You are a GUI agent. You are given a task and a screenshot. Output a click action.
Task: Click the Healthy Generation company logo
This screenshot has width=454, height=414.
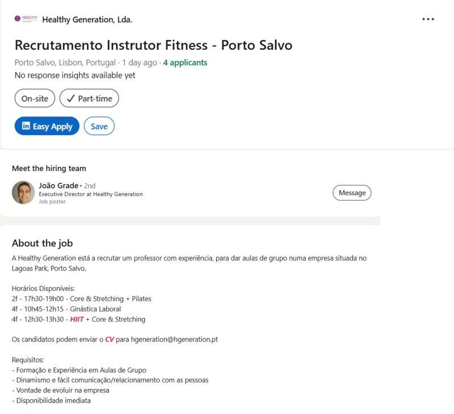26,19
